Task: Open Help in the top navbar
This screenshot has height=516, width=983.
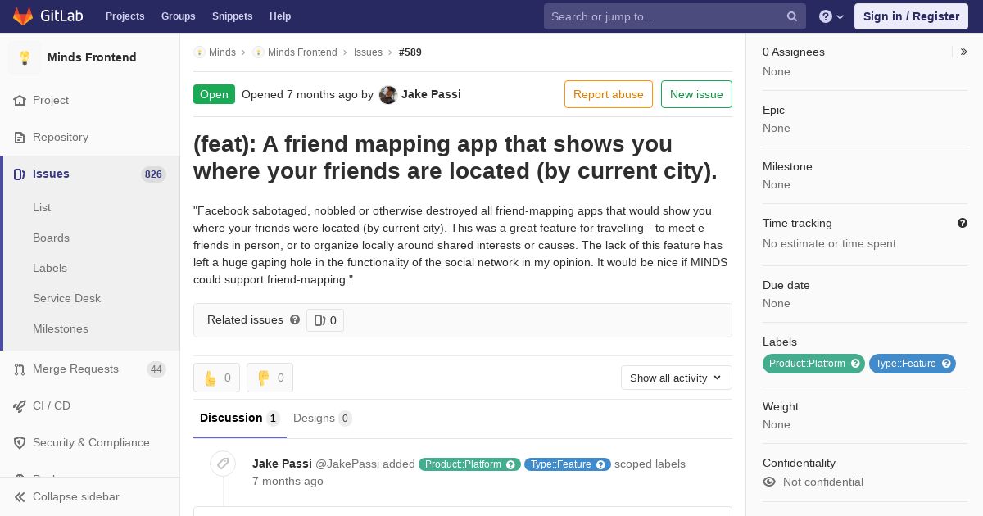Action: (x=280, y=16)
